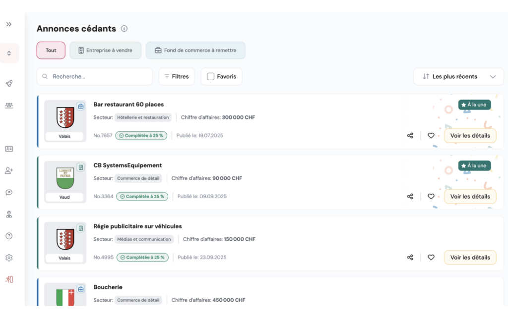Click Voir les détails for Bar restaurant
This screenshot has height=320, width=508.
(x=470, y=136)
